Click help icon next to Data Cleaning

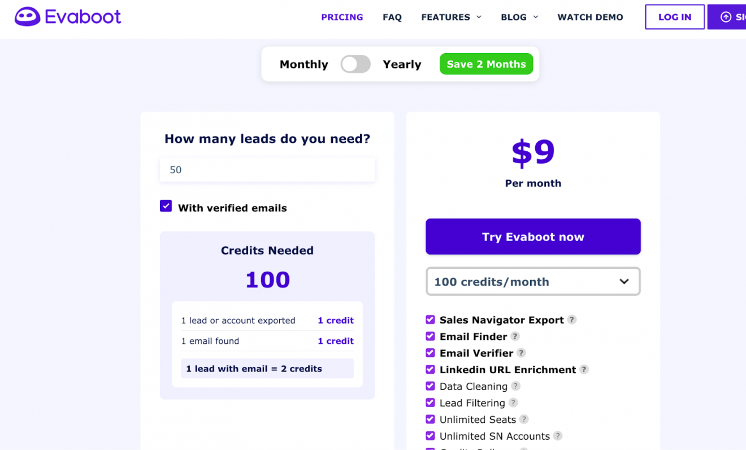[515, 386]
